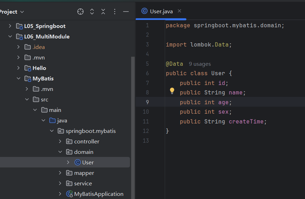305x199 pixels.
Task: Collapse the domain package
Action: [60, 152]
